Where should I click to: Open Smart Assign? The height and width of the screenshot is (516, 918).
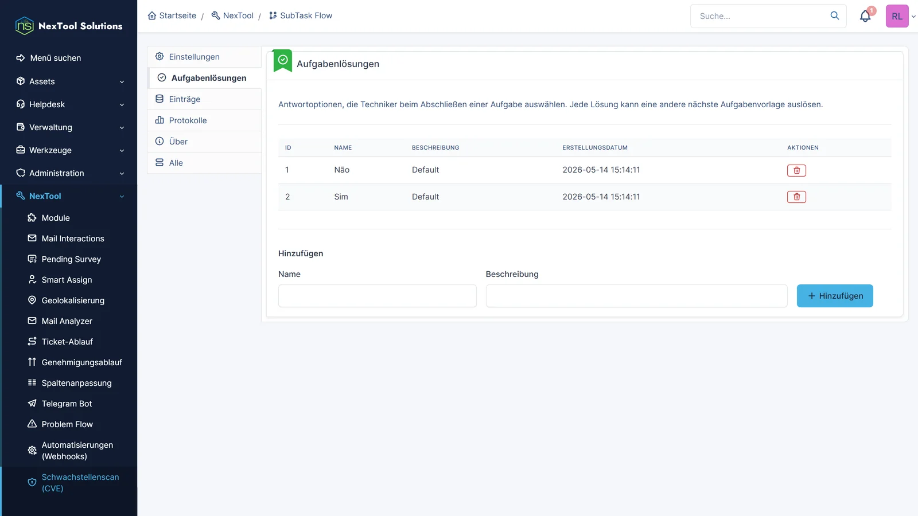point(67,280)
